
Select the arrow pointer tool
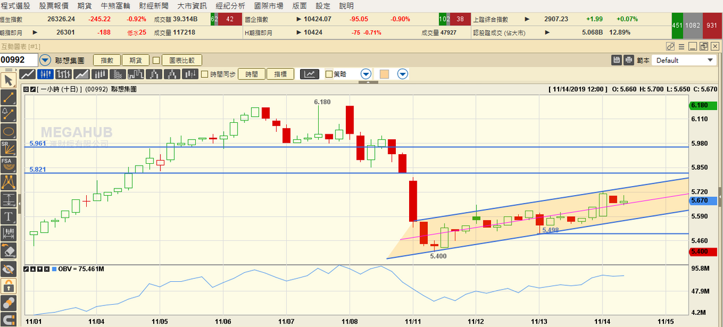point(8,80)
